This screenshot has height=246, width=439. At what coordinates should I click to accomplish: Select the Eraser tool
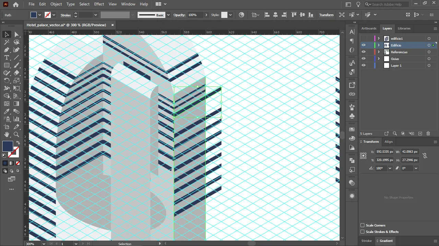click(x=16, y=73)
